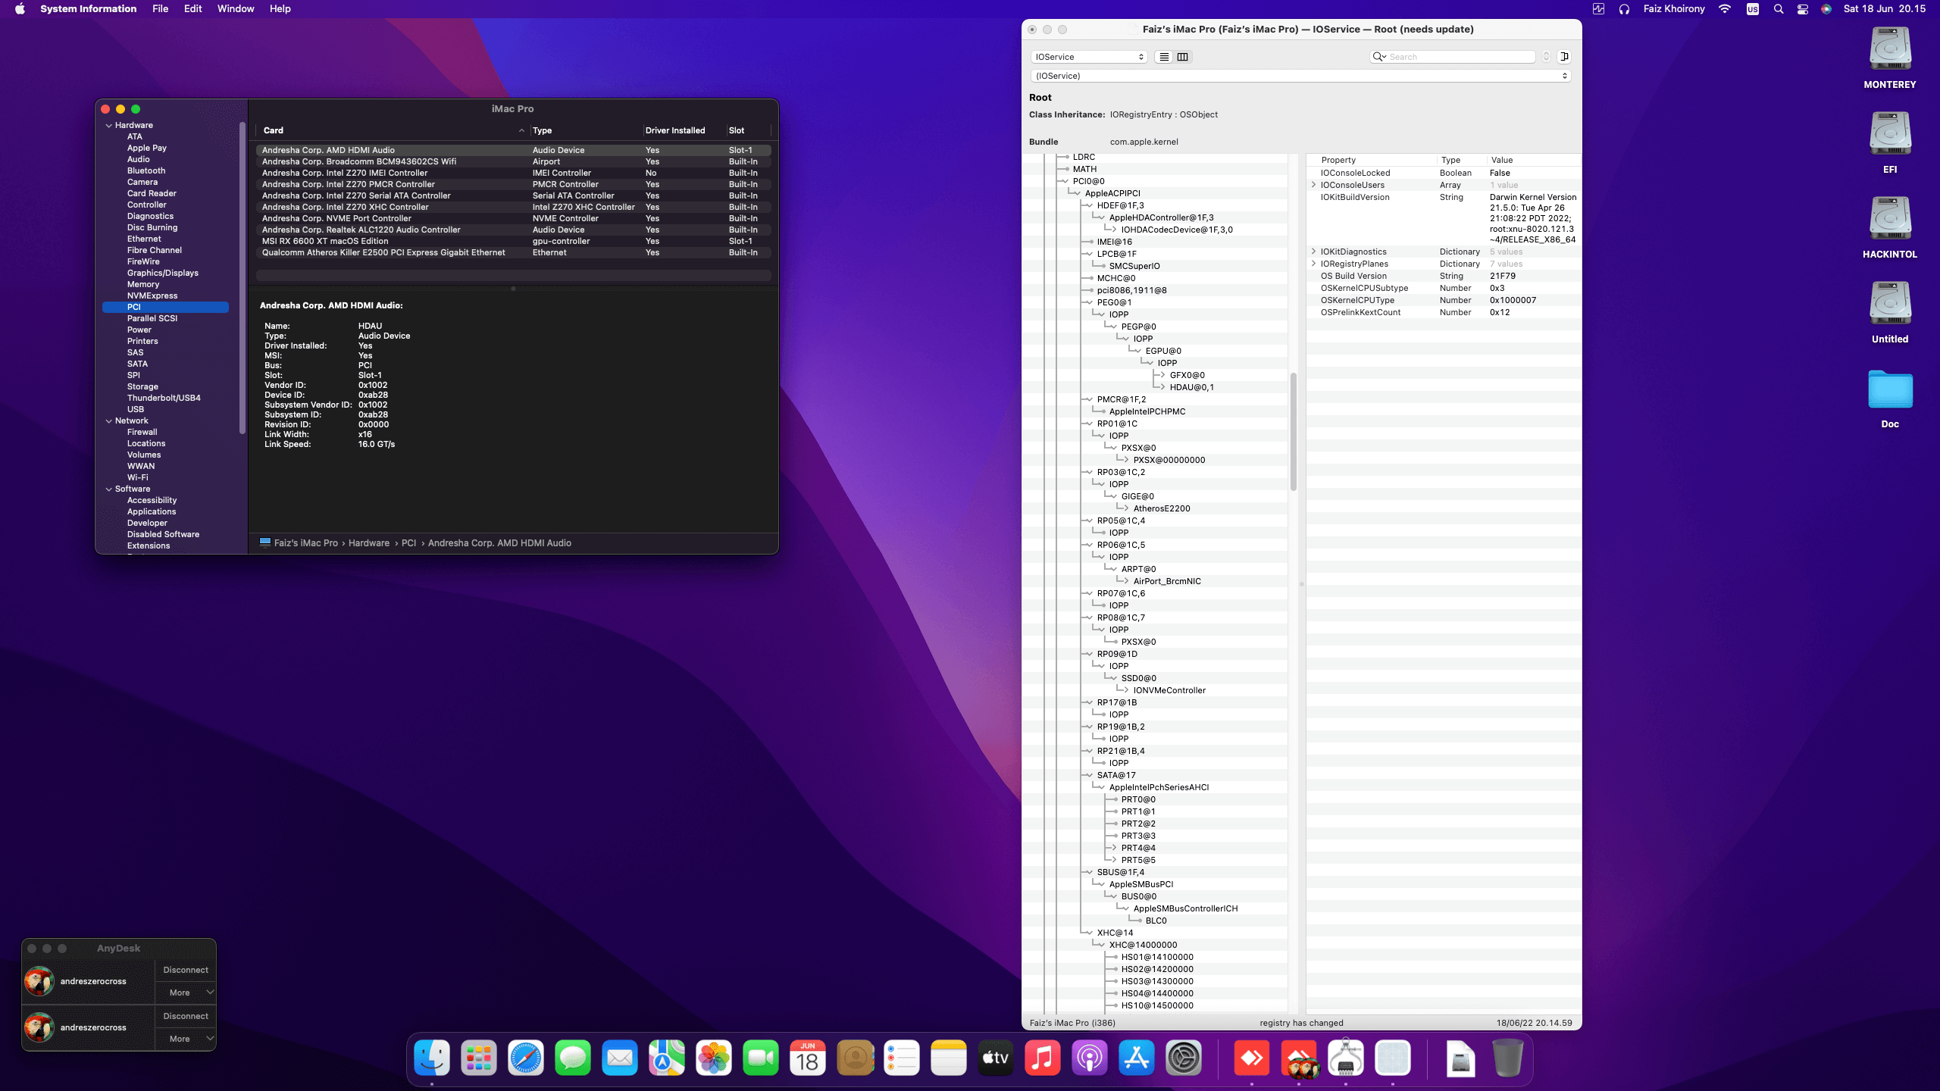Click AnyDesk icon in the Dock
This screenshot has width=1940, height=1091.
[1252, 1058]
